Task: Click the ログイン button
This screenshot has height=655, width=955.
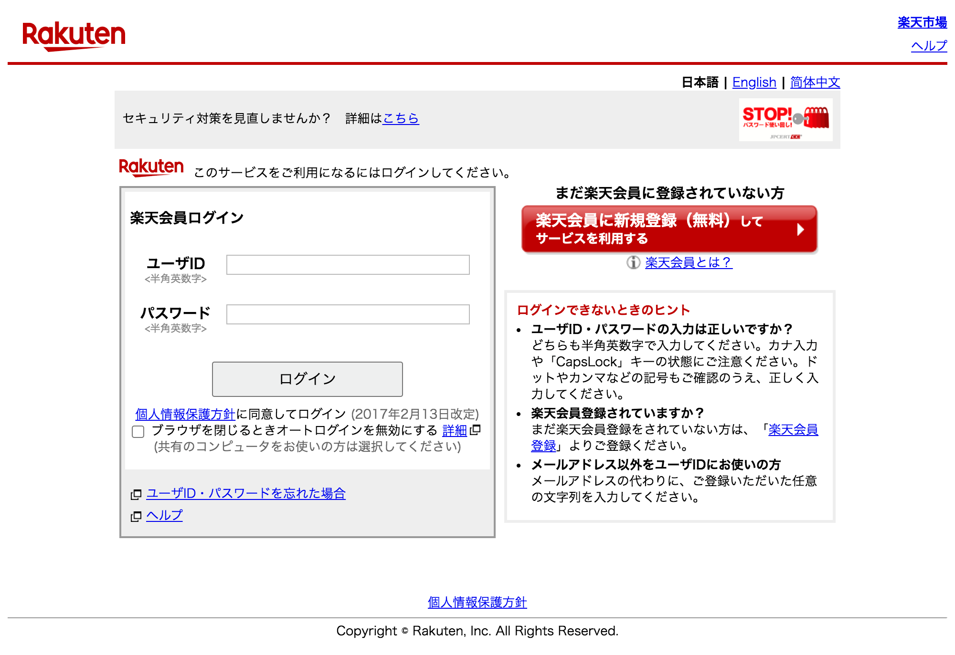Action: click(x=307, y=379)
